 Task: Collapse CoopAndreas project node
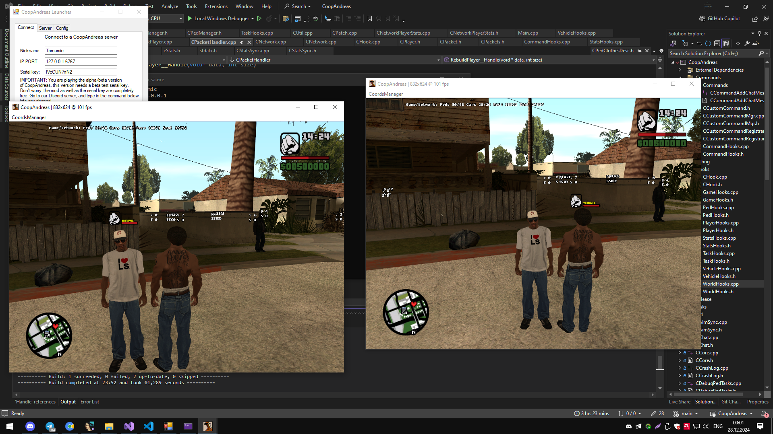pyautogui.click(x=673, y=62)
